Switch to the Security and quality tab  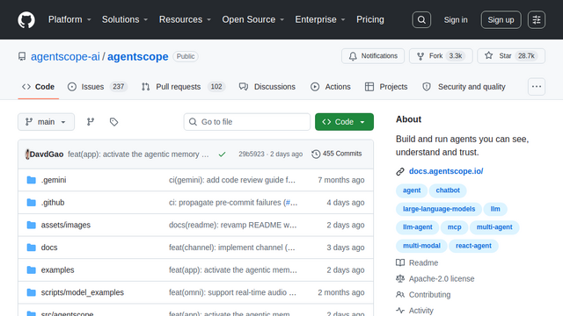point(464,87)
